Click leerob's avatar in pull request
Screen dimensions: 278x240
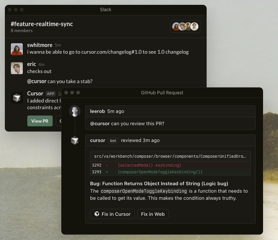[75, 111]
